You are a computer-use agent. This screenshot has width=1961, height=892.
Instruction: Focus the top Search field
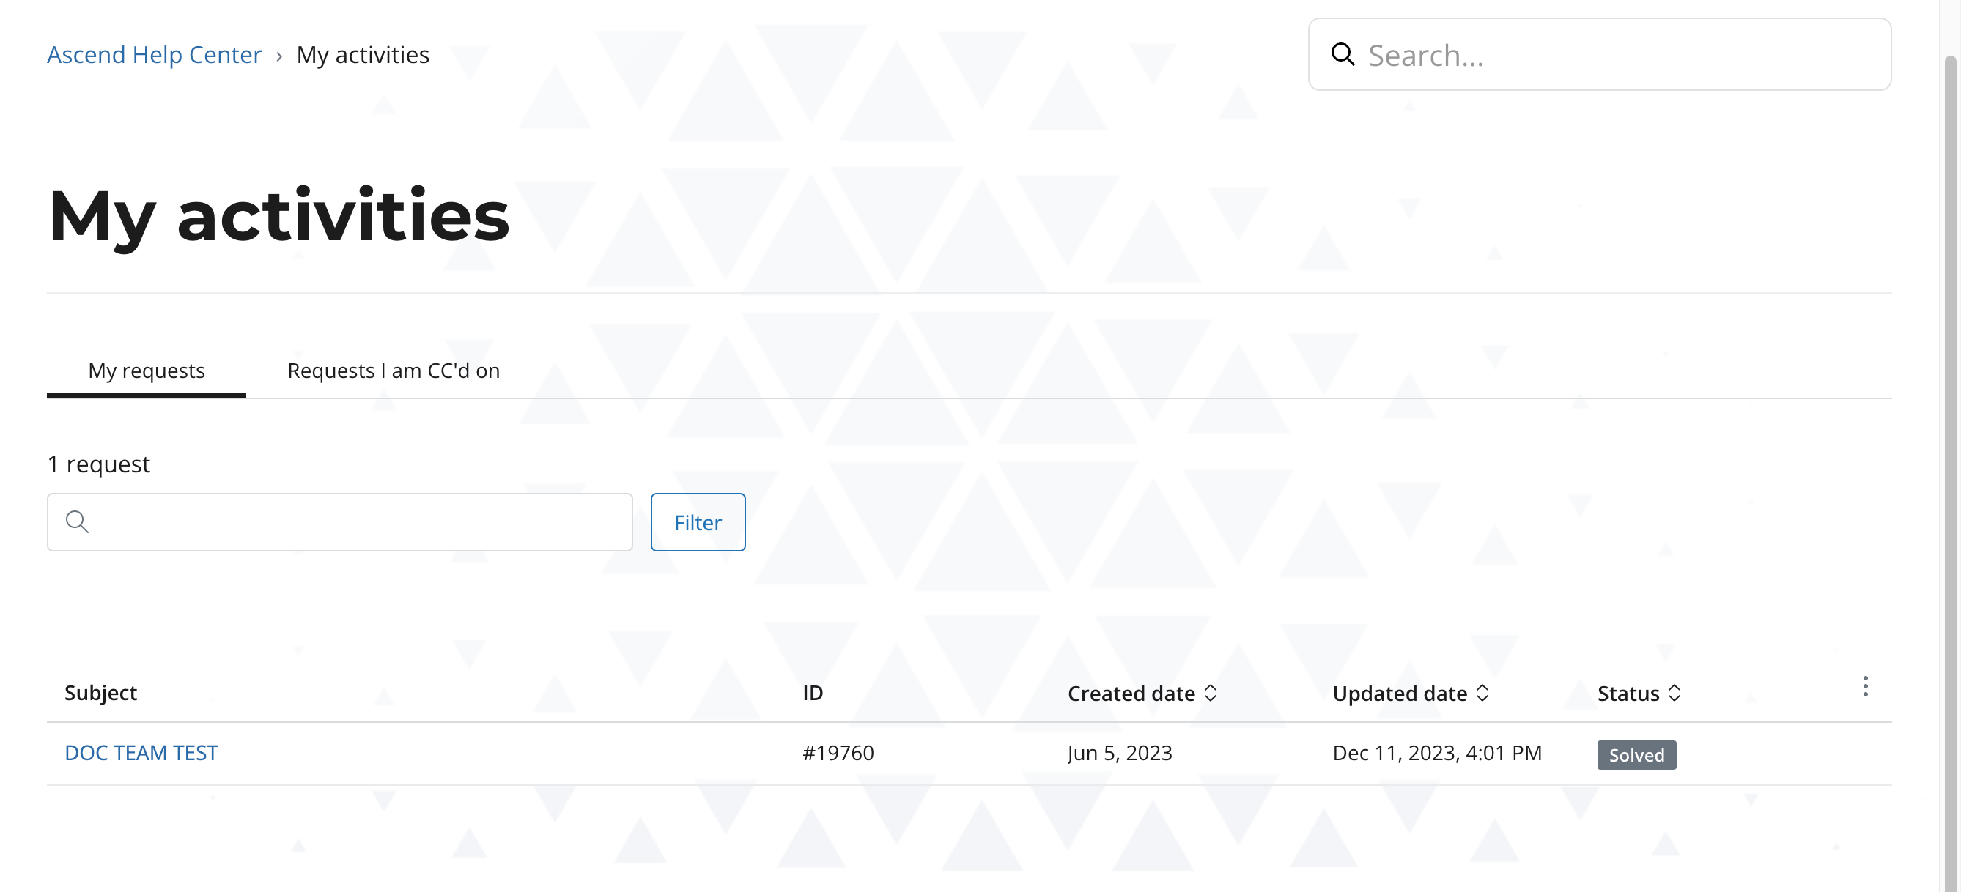pyautogui.click(x=1600, y=55)
